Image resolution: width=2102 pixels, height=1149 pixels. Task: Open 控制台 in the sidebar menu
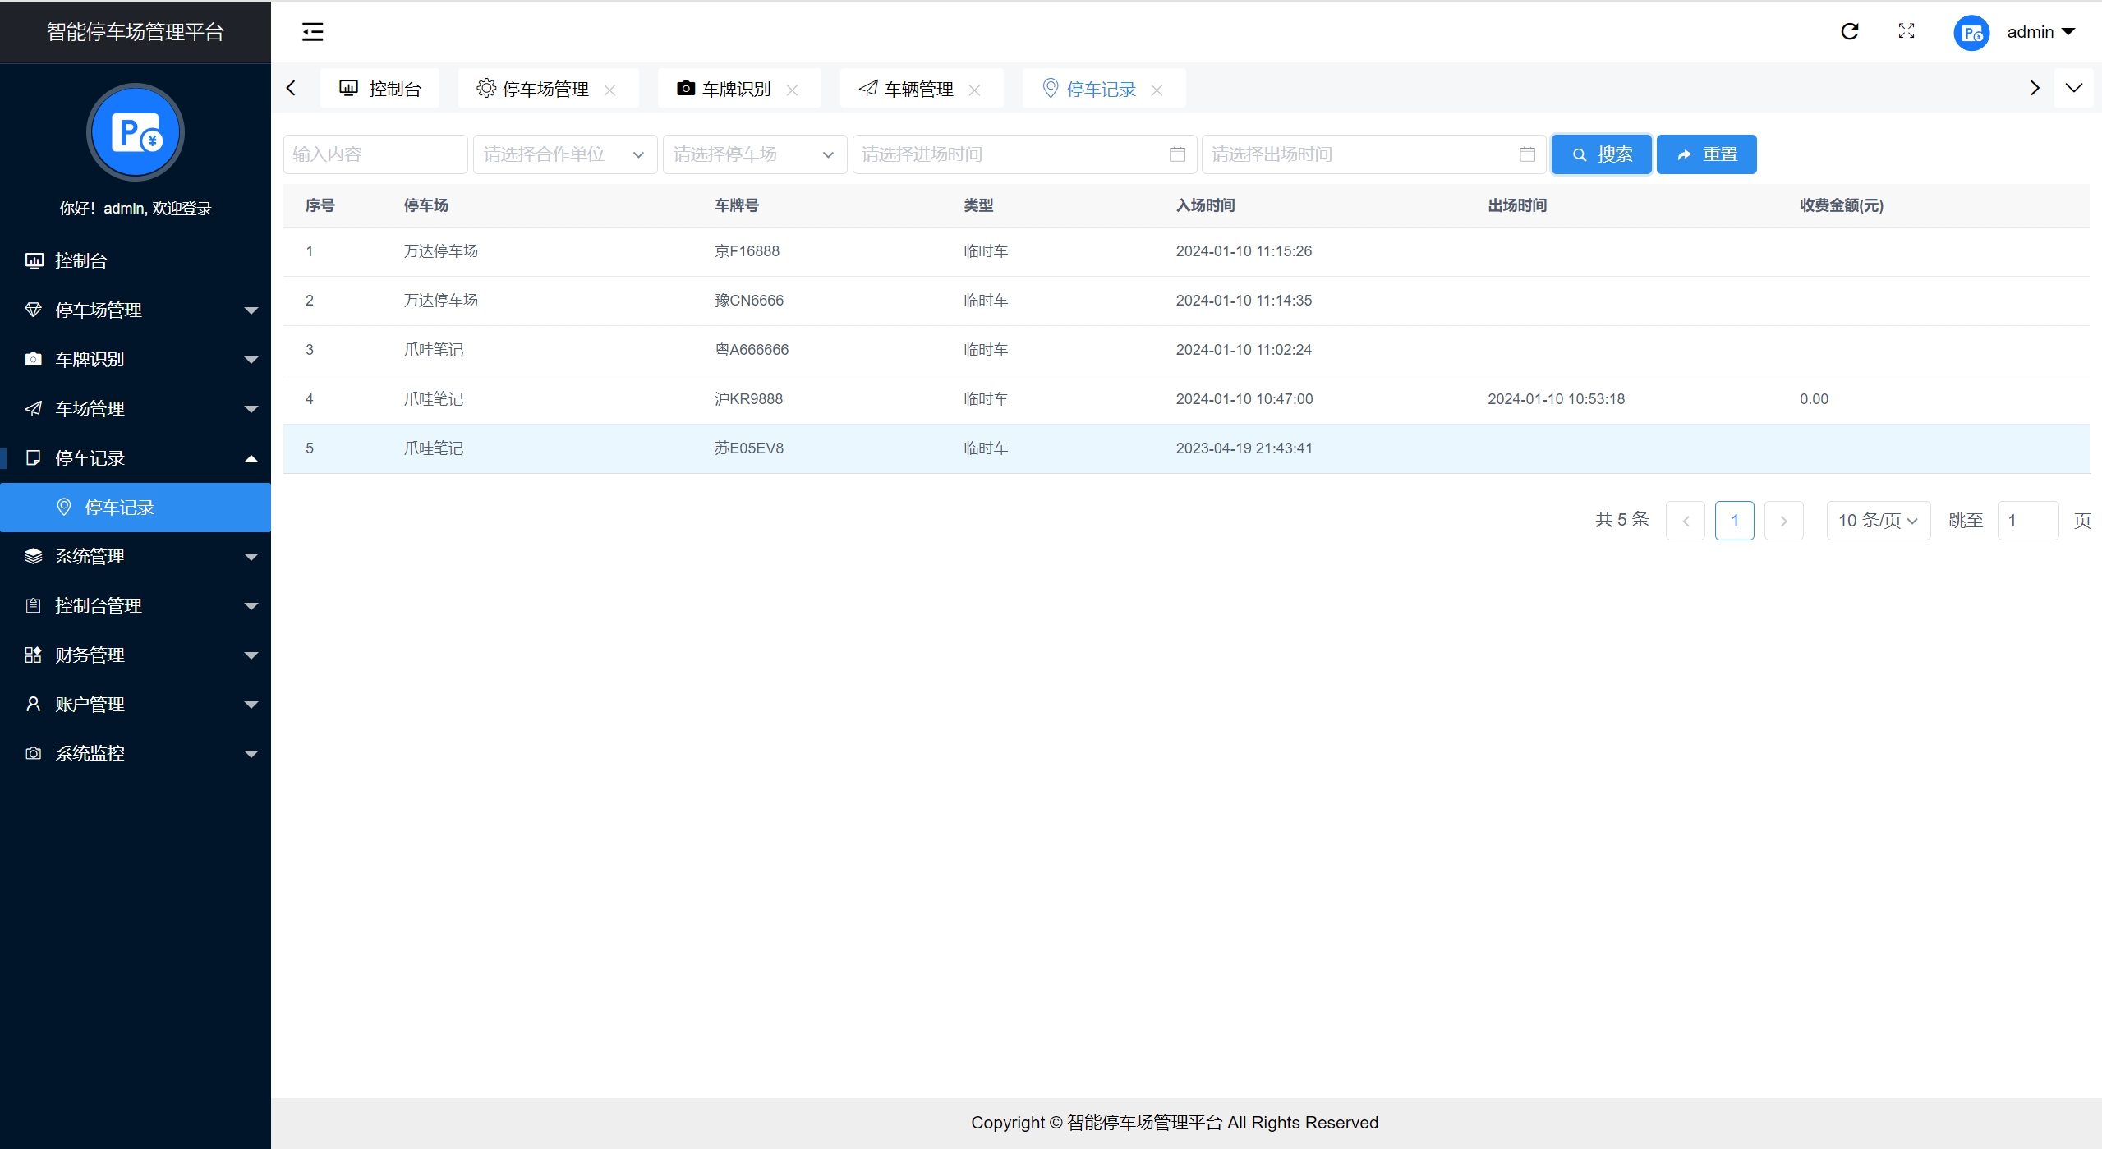81,261
